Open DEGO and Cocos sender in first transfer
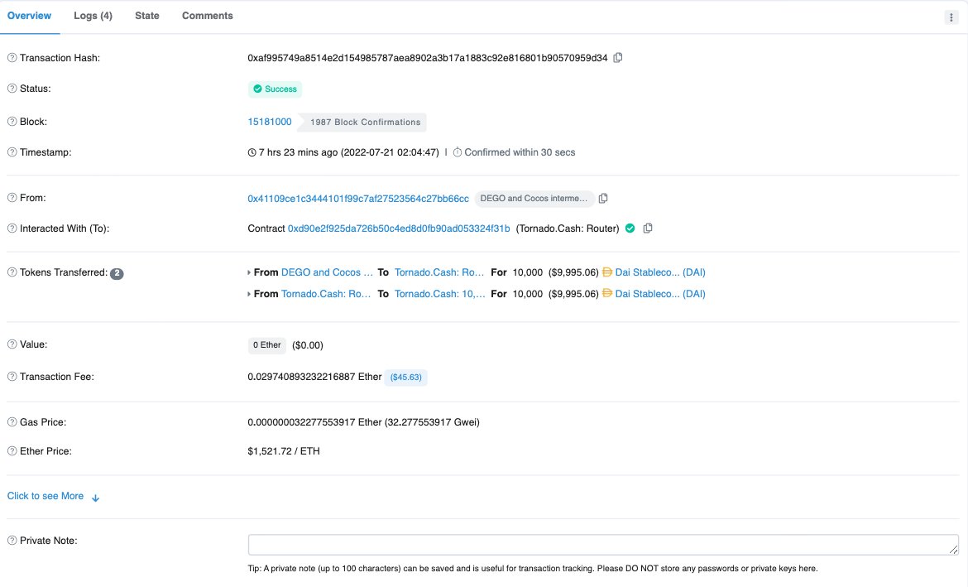Image resolution: width=968 pixels, height=587 pixels. pos(327,272)
